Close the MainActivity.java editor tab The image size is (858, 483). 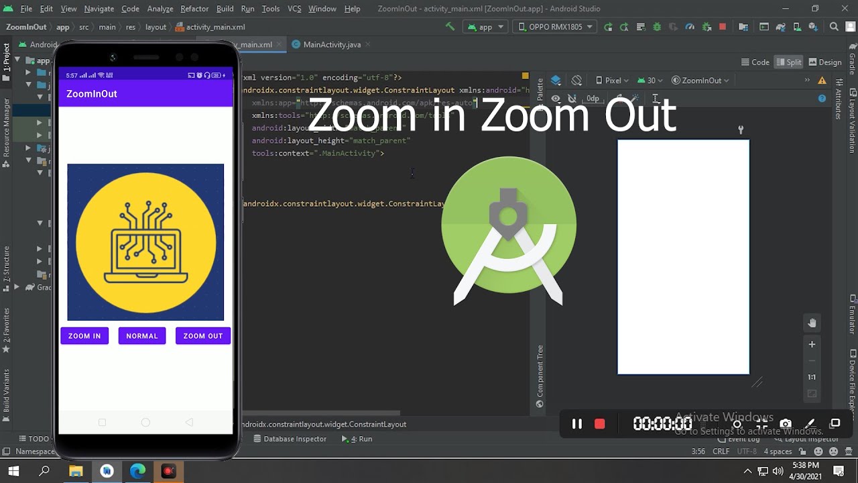pyautogui.click(x=368, y=44)
